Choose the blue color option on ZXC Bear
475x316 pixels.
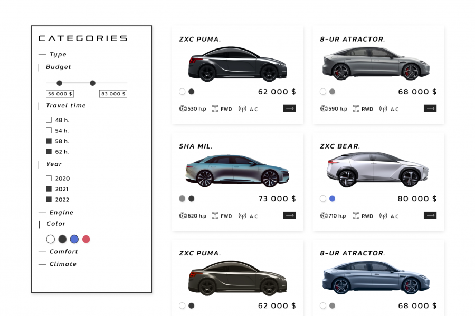pyautogui.click(x=332, y=199)
